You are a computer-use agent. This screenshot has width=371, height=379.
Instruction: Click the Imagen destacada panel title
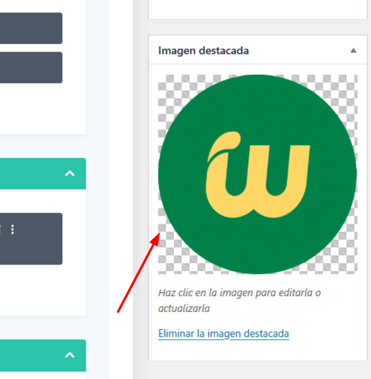pos(203,51)
